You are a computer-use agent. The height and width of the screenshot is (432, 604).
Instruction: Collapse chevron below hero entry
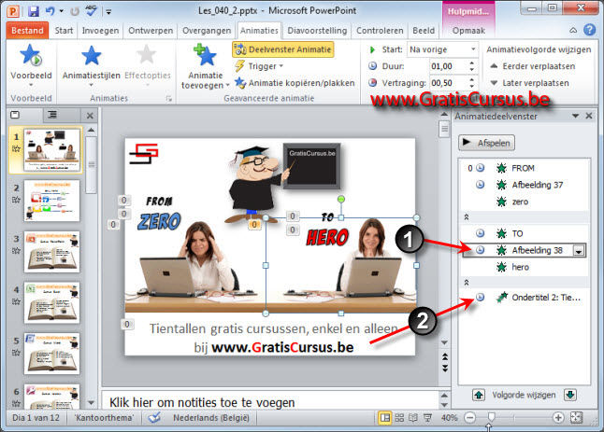(467, 283)
